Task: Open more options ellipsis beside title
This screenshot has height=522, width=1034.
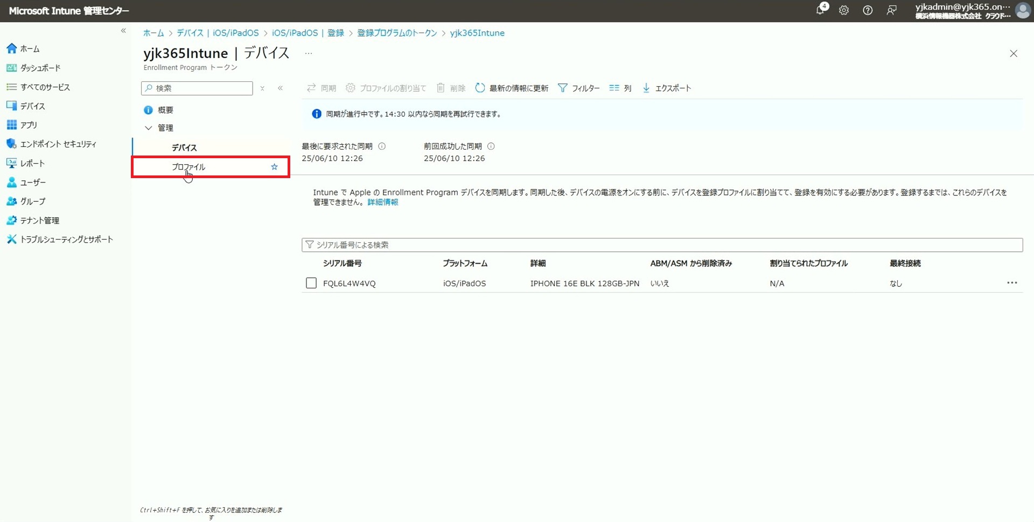Action: pyautogui.click(x=308, y=53)
